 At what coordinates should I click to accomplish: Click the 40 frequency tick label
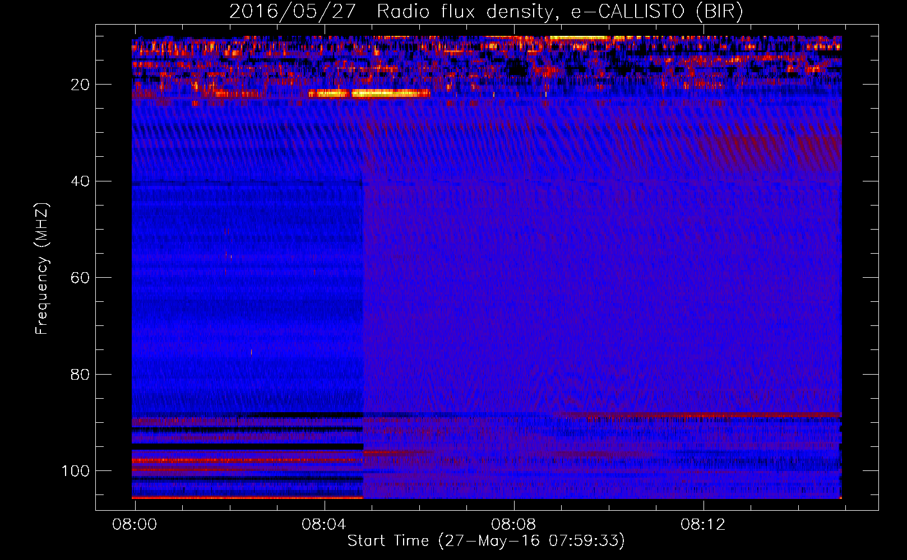point(80,181)
